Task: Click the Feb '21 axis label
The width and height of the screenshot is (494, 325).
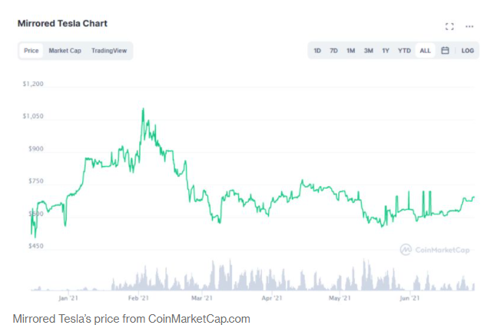Action: [x=138, y=298]
